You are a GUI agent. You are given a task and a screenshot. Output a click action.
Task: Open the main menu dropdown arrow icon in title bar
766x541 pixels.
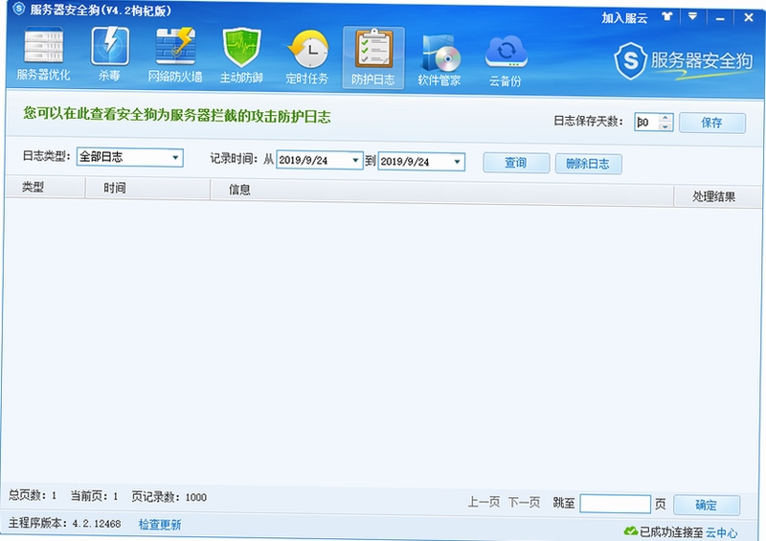[692, 16]
